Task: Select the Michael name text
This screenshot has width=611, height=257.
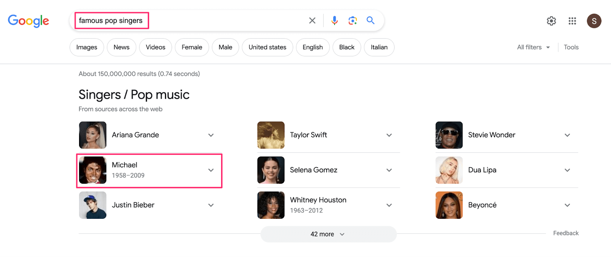Action: [124, 165]
